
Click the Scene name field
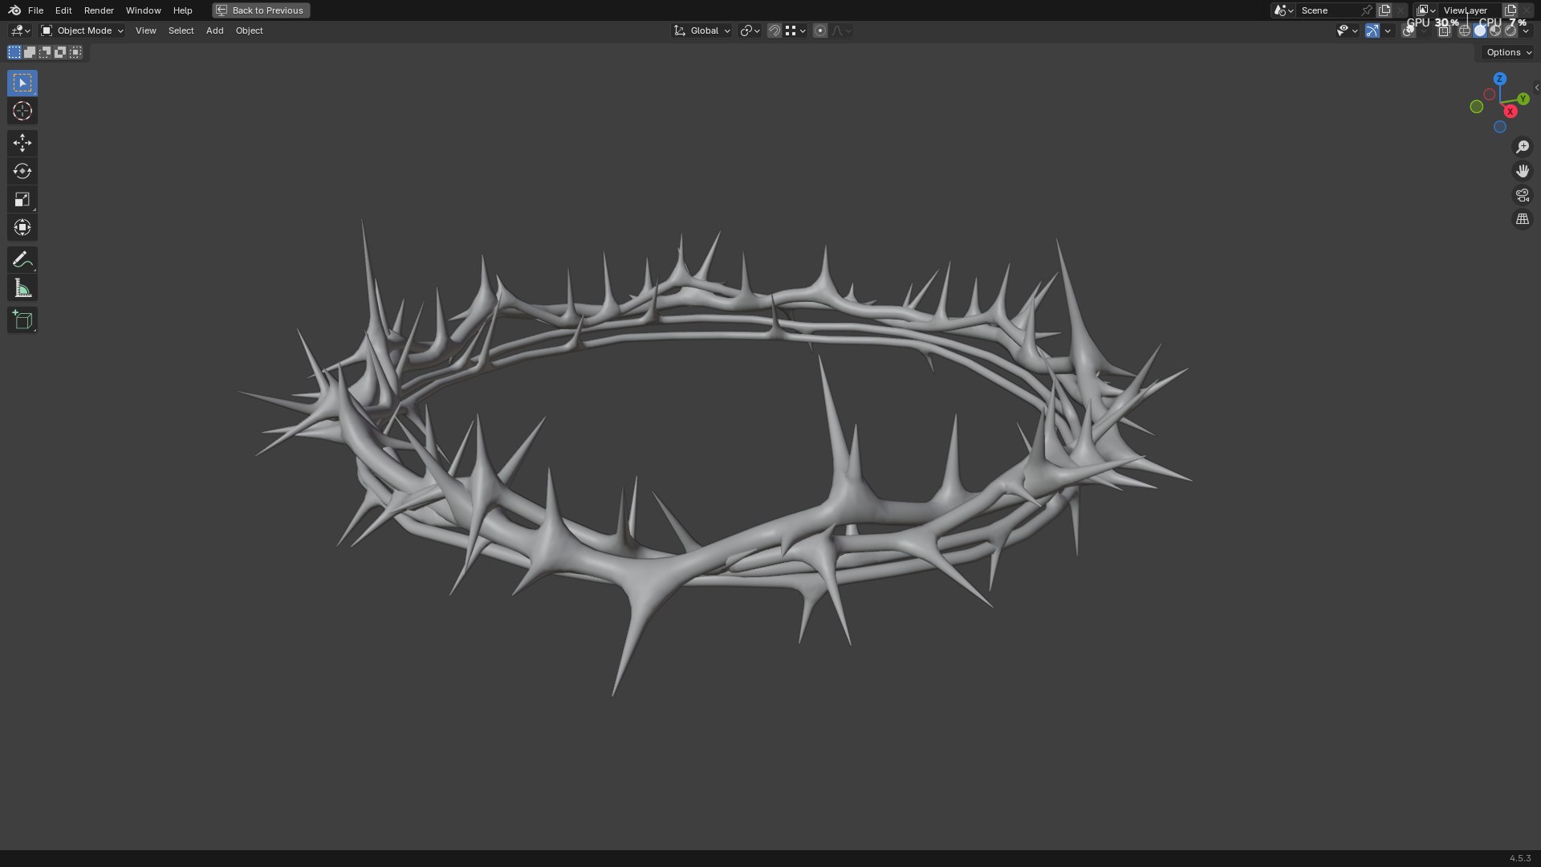pos(1328,10)
